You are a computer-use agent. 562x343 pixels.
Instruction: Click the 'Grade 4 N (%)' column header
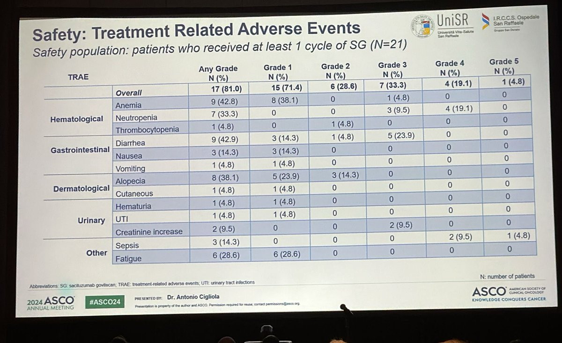point(450,68)
